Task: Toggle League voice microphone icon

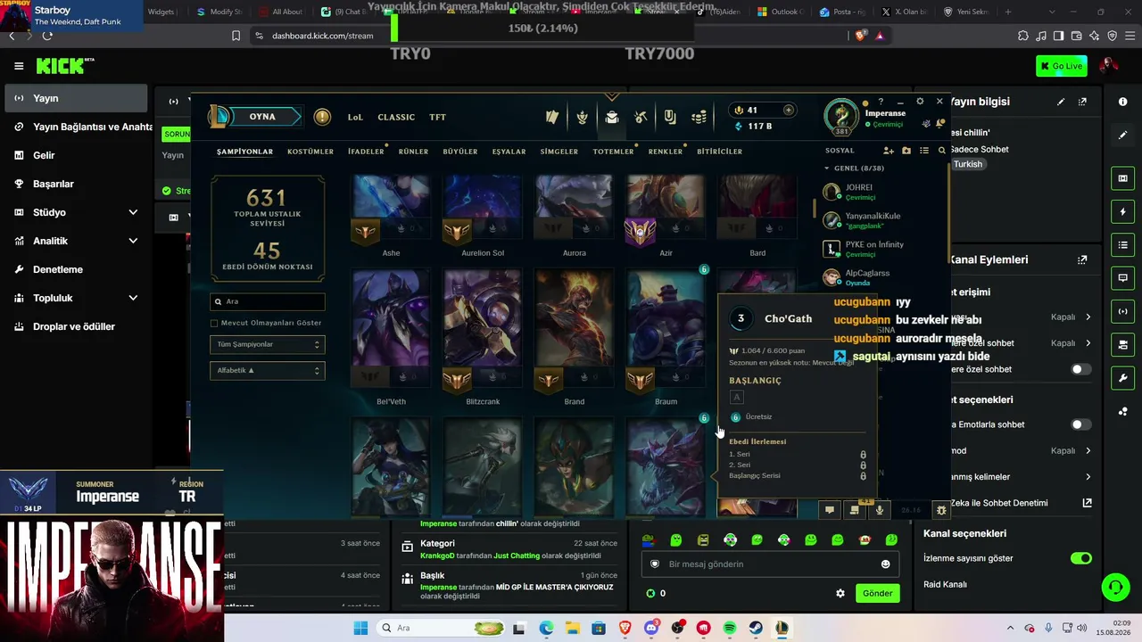Action: pyautogui.click(x=880, y=510)
